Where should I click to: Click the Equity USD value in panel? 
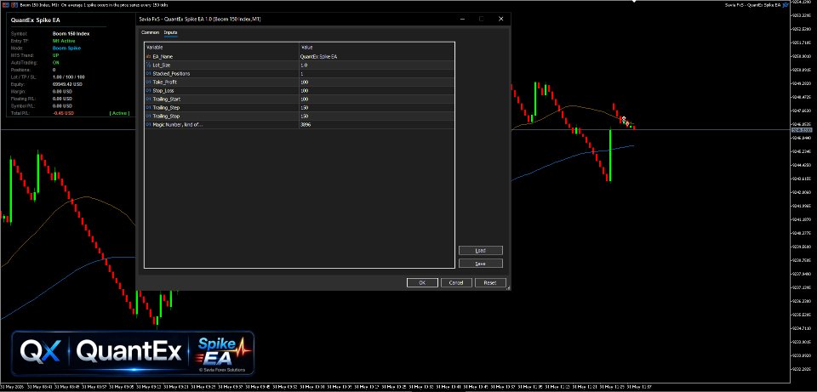coord(68,84)
